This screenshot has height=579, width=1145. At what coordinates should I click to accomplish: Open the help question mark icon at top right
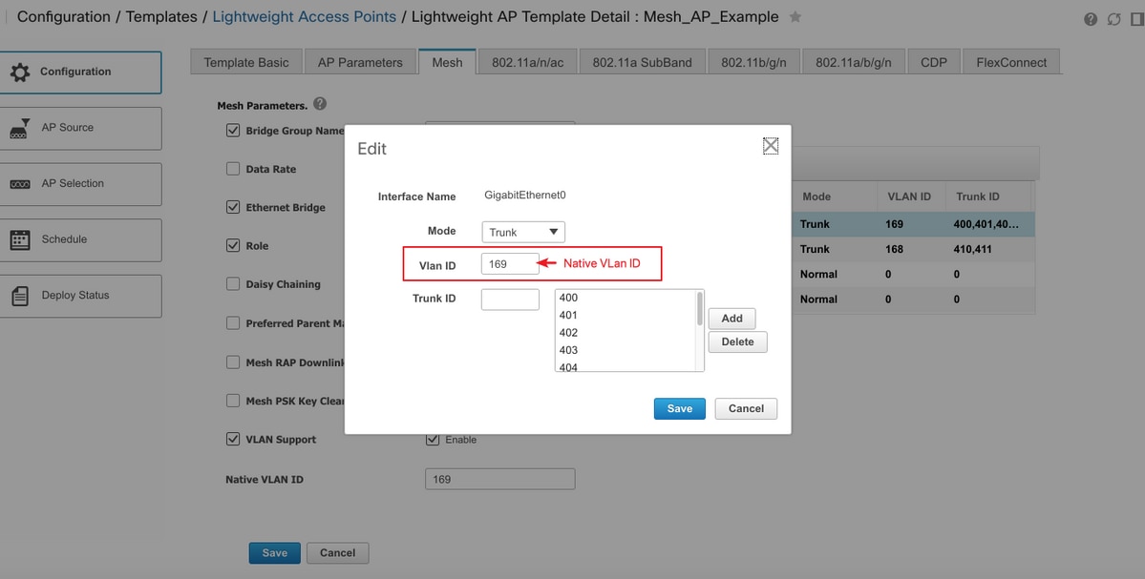pos(1091,19)
